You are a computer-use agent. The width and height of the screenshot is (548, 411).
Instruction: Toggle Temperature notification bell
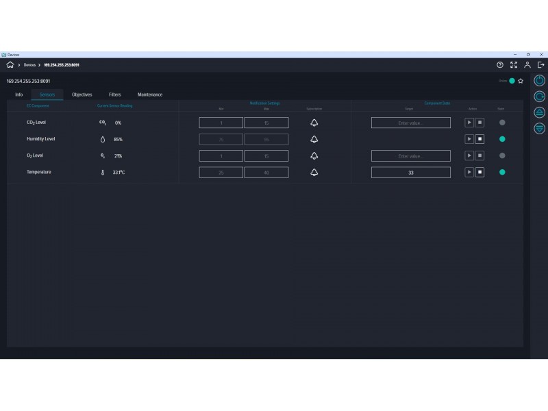tap(314, 173)
